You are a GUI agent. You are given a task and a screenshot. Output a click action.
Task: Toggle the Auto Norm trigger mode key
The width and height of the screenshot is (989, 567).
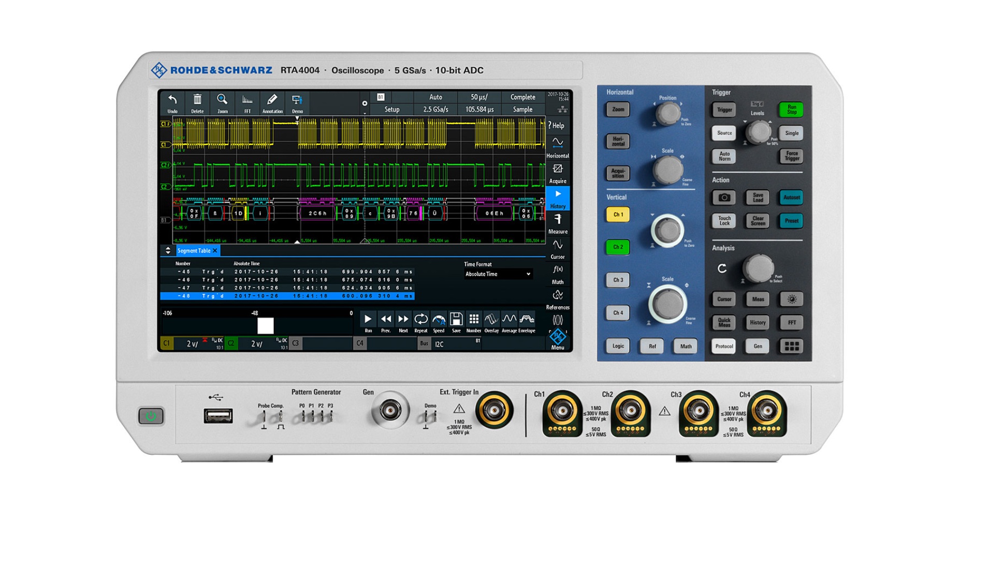click(724, 156)
